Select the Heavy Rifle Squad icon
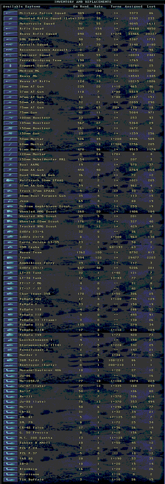This screenshot has width=165, height=484. (x=10, y=34)
